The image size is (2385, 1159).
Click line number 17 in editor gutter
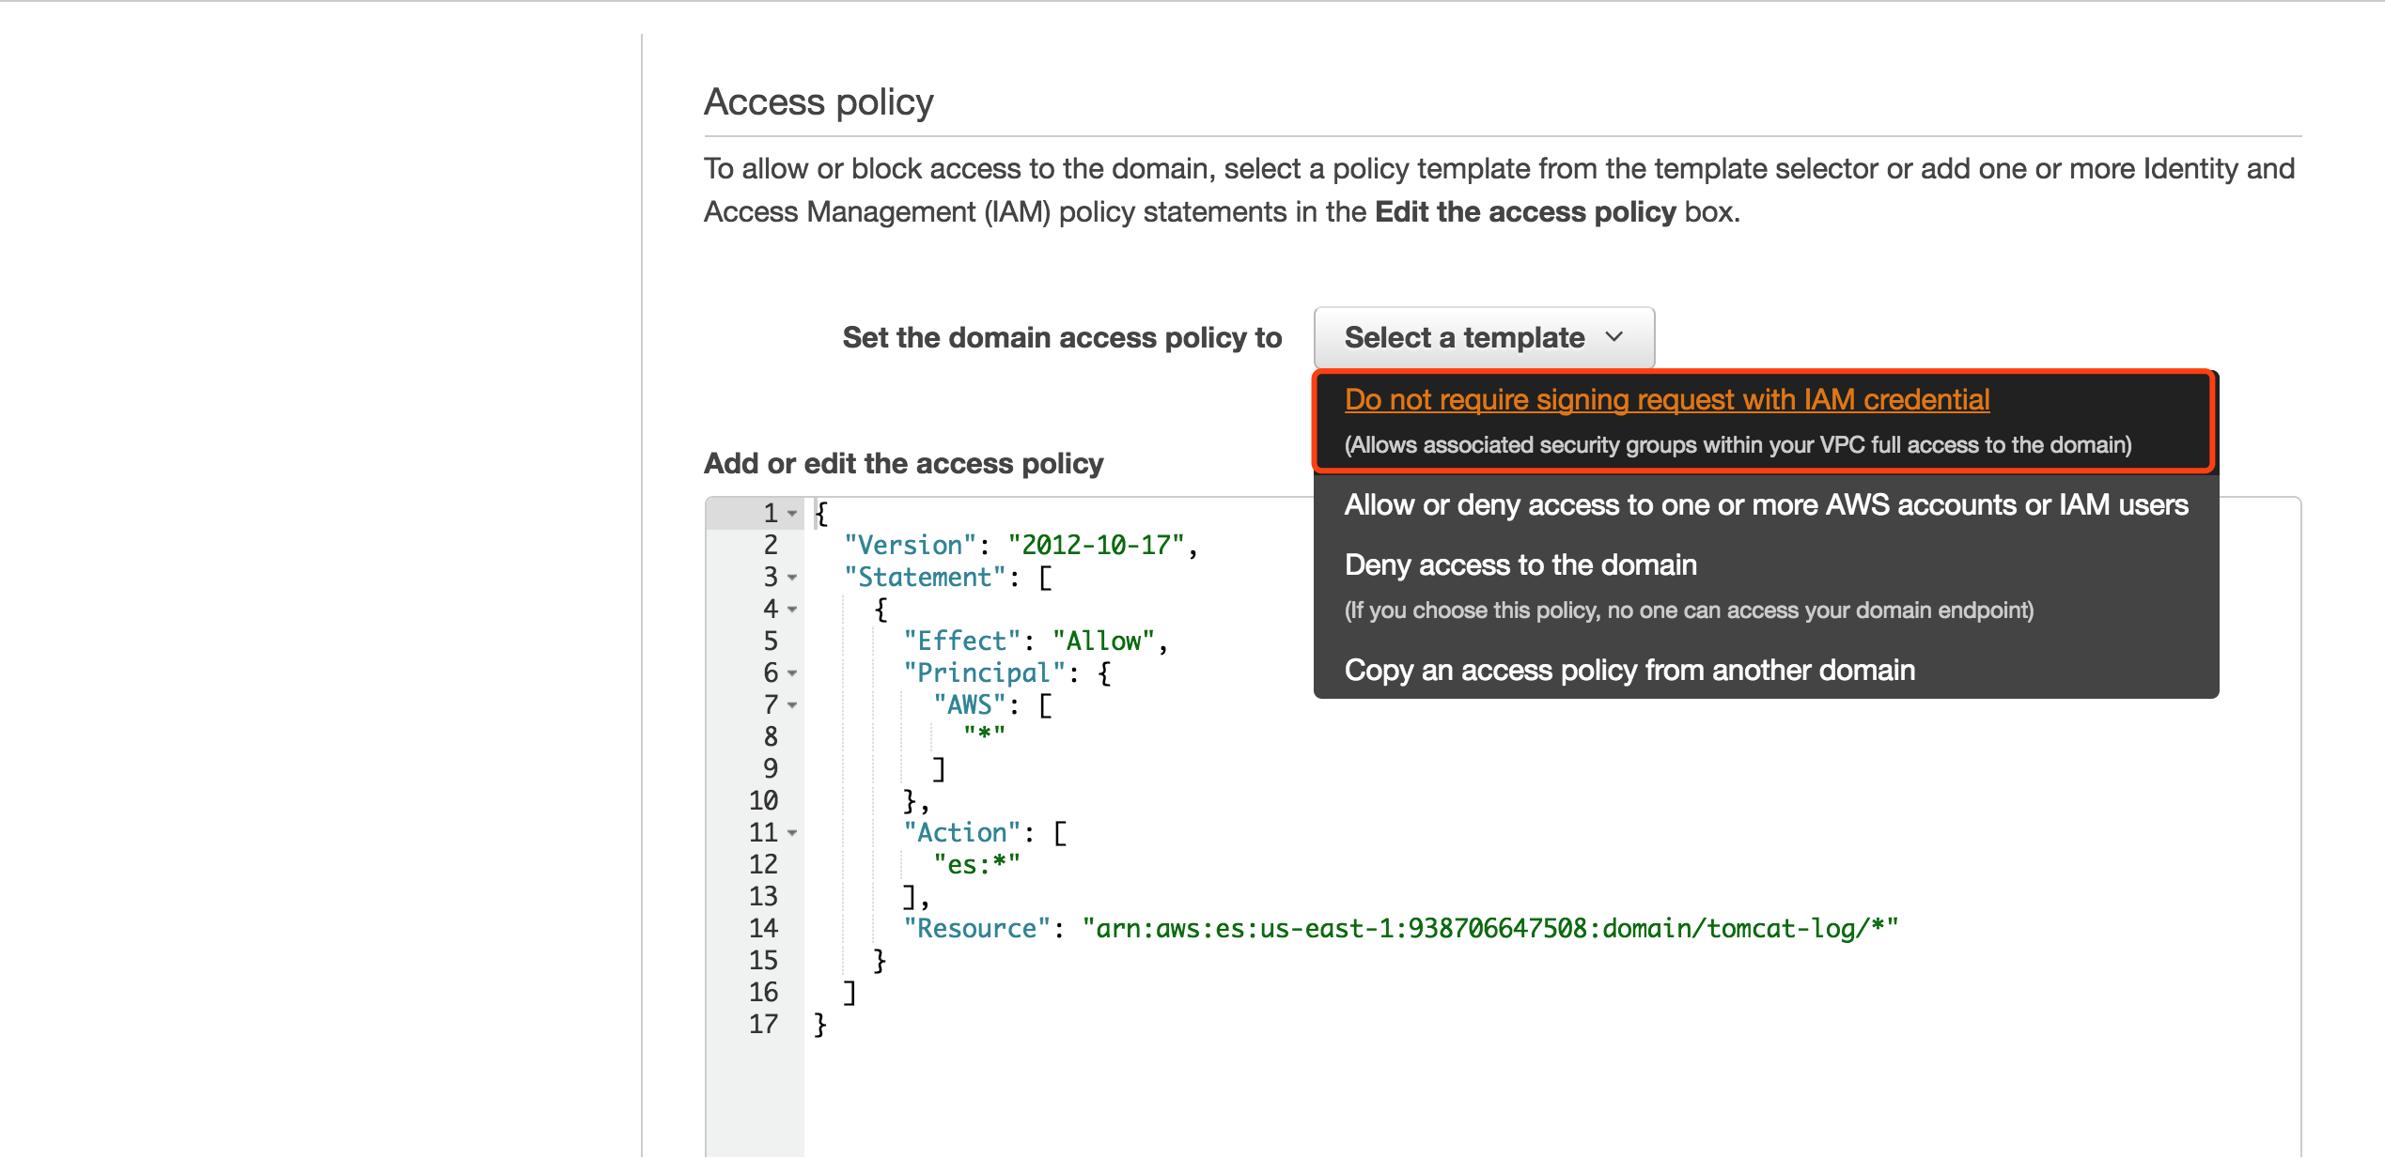pyautogui.click(x=763, y=1025)
